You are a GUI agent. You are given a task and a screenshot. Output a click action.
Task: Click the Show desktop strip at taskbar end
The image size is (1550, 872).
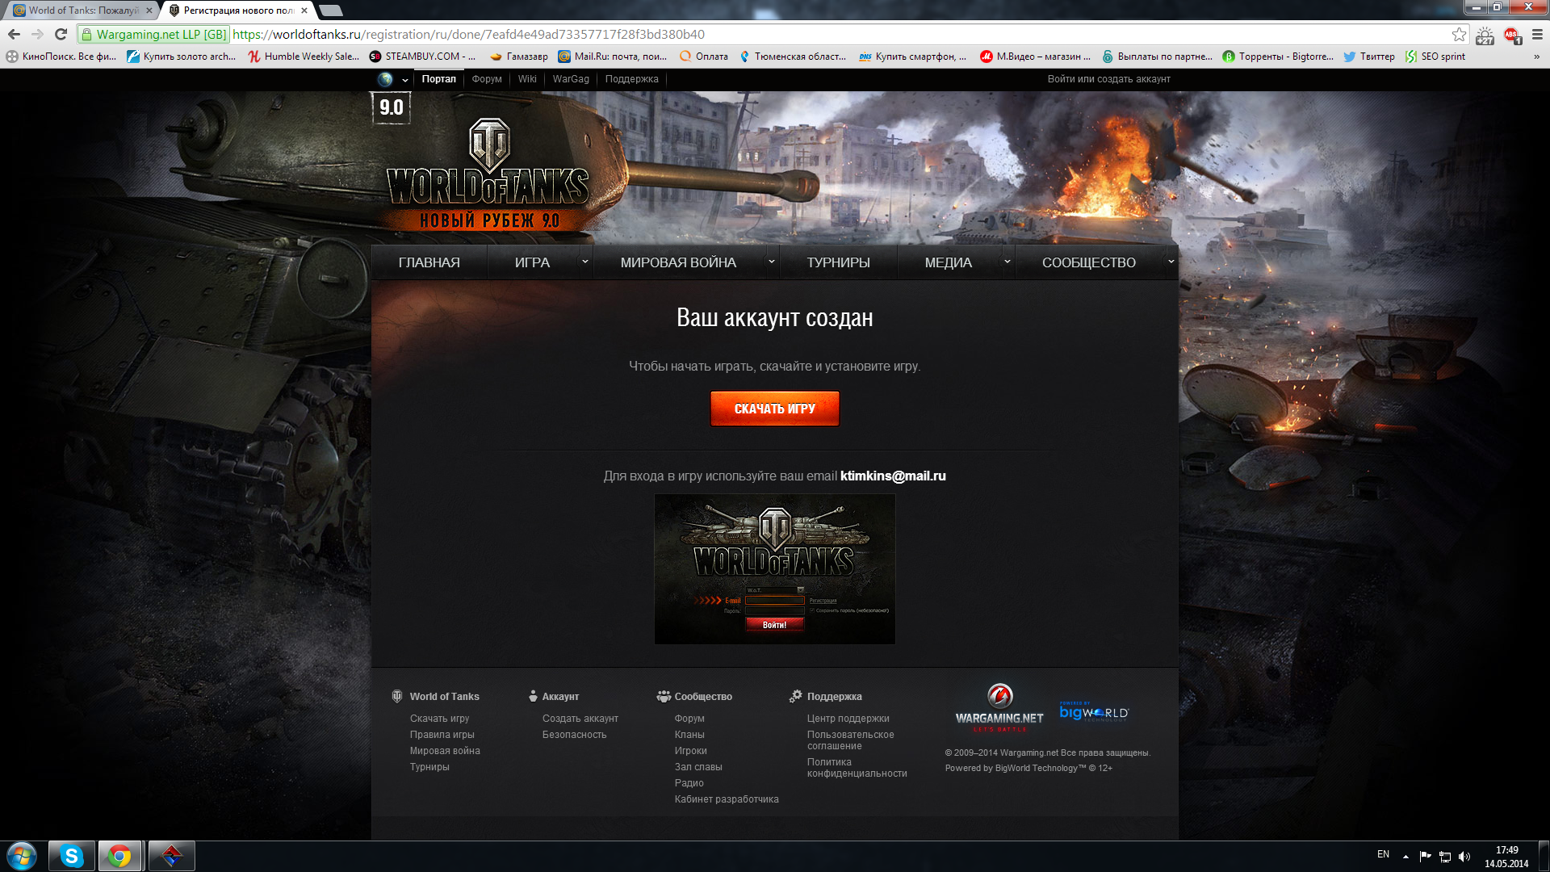(1544, 857)
